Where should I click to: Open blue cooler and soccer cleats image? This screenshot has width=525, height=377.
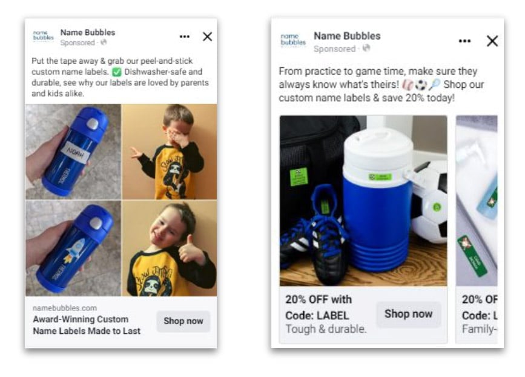tap(363, 201)
